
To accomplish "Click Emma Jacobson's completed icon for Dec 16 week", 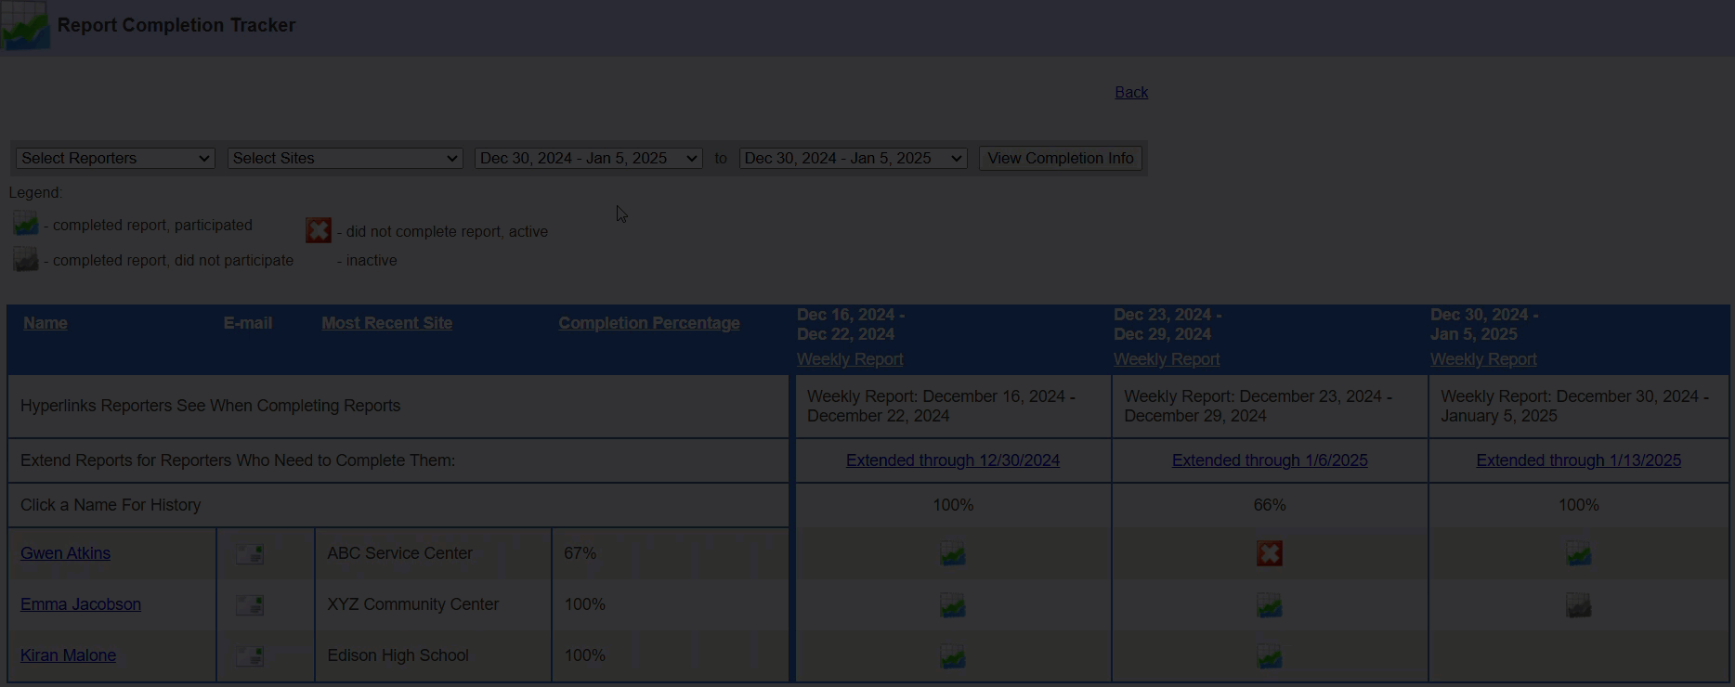I will [952, 605].
